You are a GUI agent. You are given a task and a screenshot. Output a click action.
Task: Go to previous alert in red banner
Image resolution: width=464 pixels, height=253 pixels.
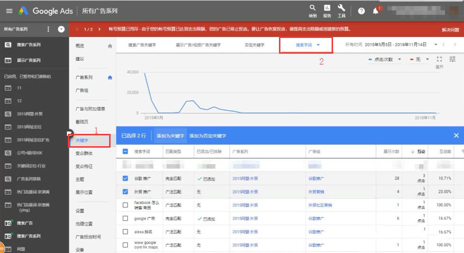tap(77, 29)
